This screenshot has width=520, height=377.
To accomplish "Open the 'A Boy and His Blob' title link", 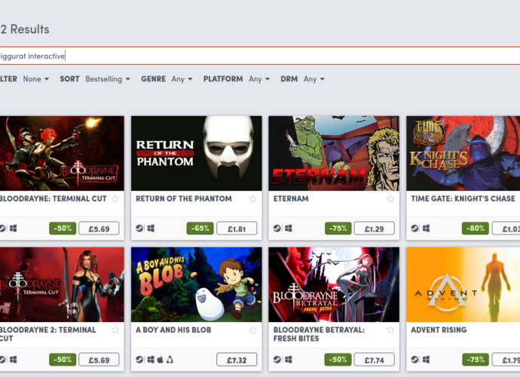I will click(x=173, y=330).
